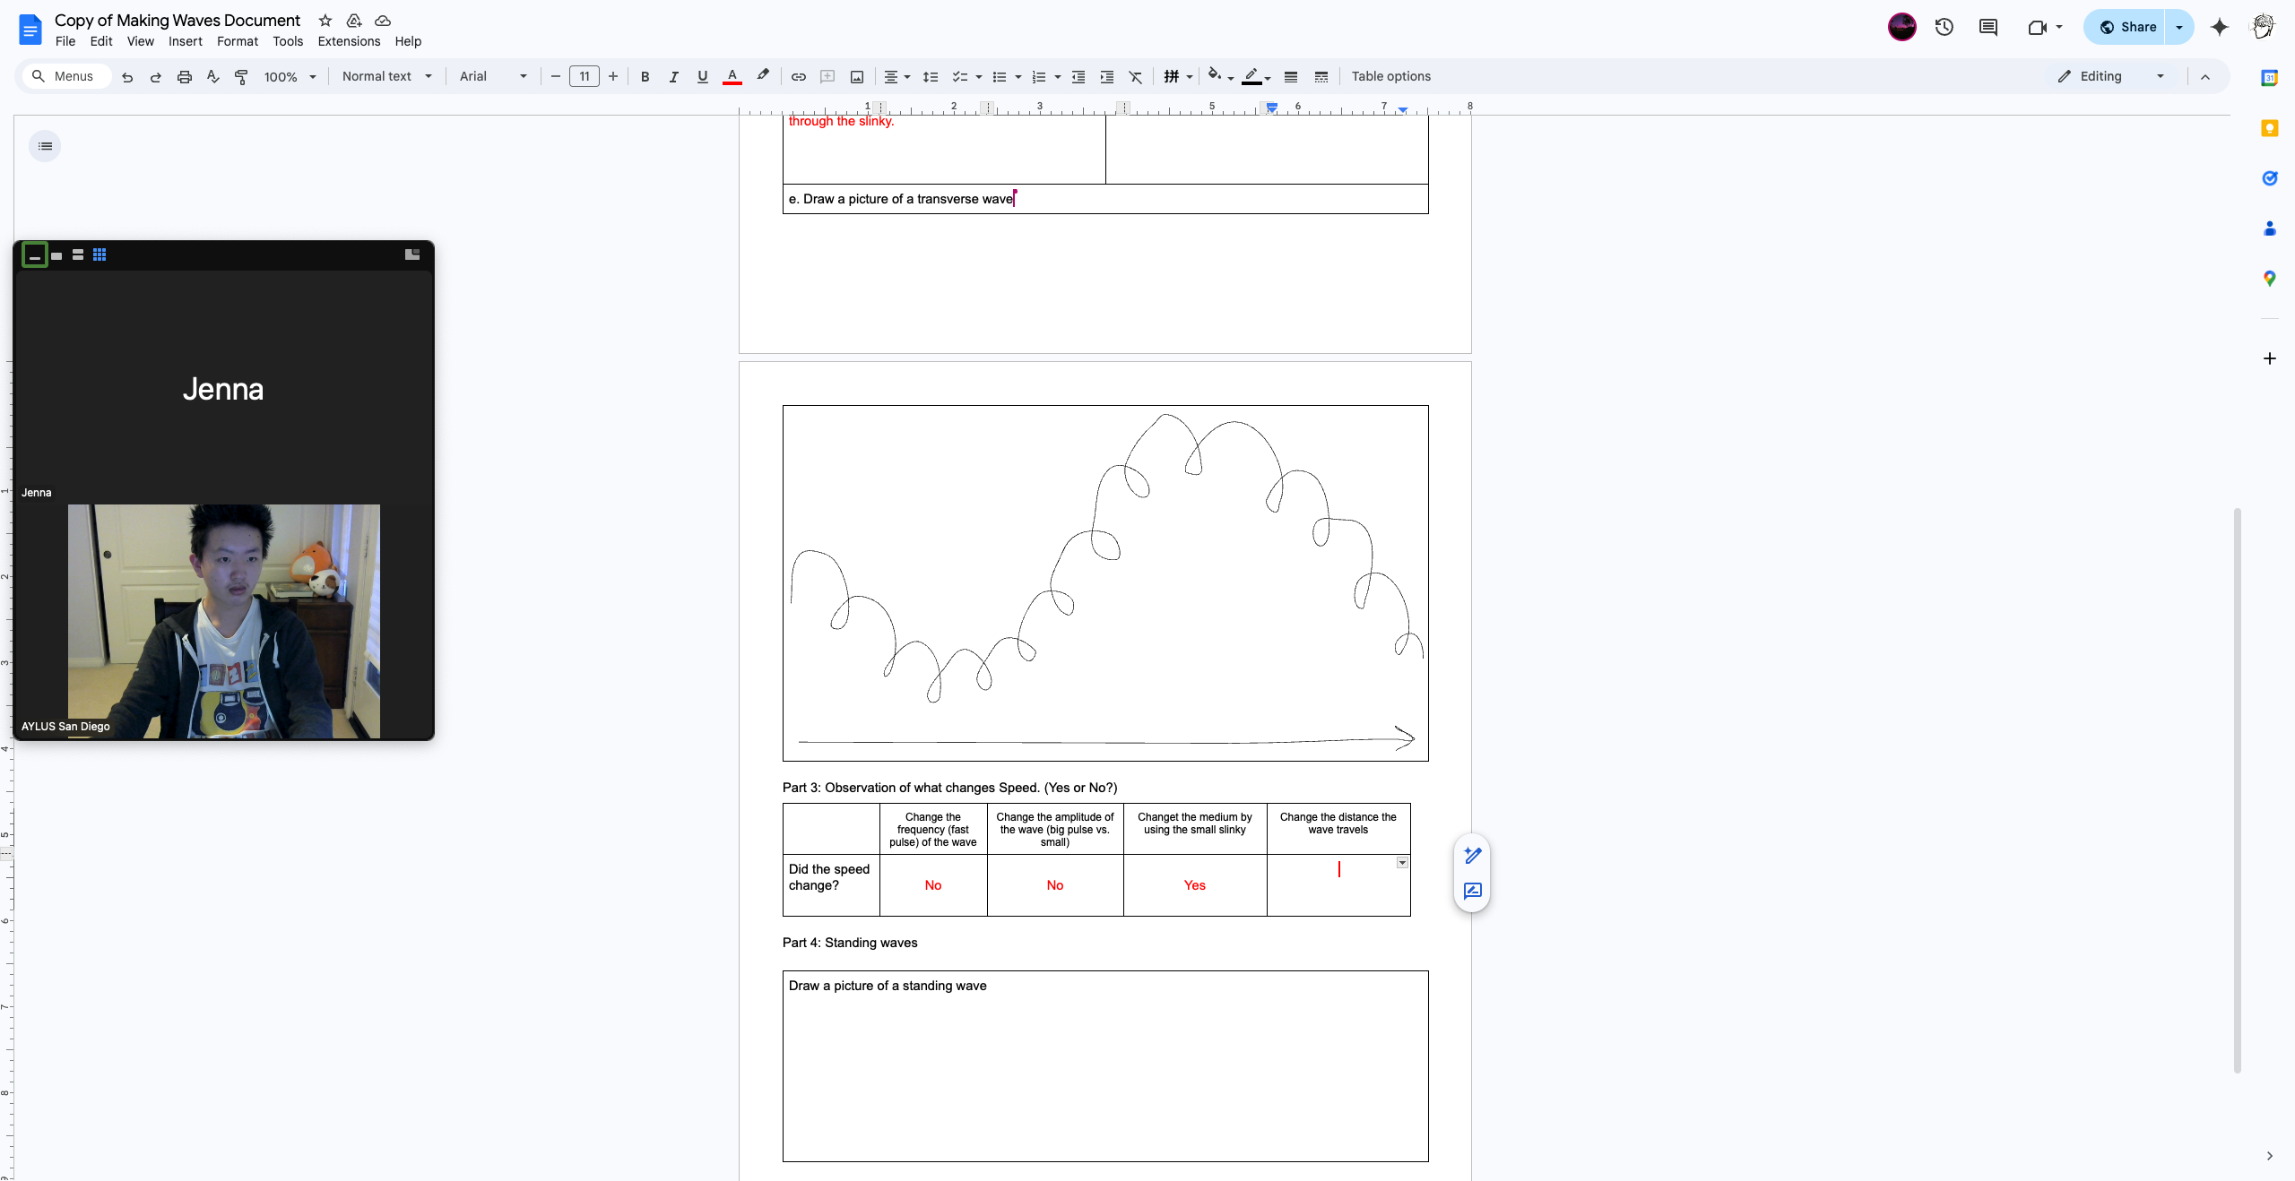Insert a link using the chain icon

pyautogui.click(x=799, y=77)
